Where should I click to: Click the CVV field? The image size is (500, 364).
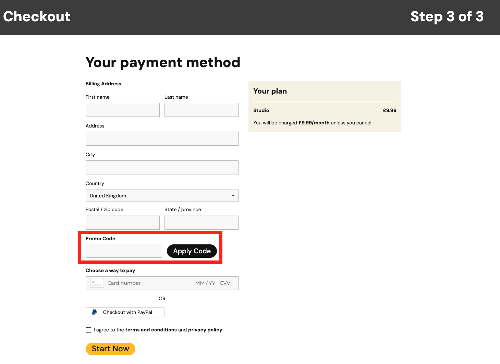(225, 283)
